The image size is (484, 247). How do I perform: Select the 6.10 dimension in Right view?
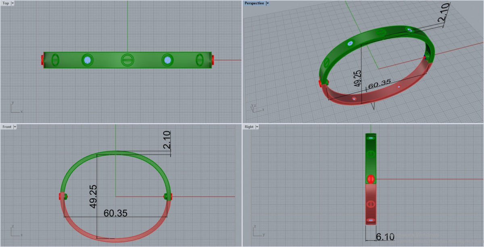click(x=385, y=237)
